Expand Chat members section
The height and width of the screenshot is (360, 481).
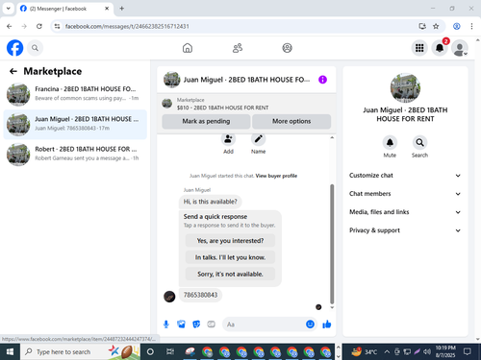(x=405, y=194)
